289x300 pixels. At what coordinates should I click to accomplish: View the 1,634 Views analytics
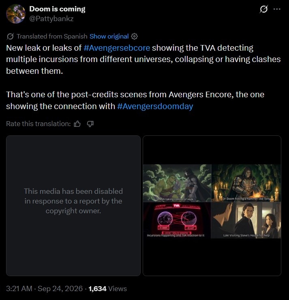108,289
